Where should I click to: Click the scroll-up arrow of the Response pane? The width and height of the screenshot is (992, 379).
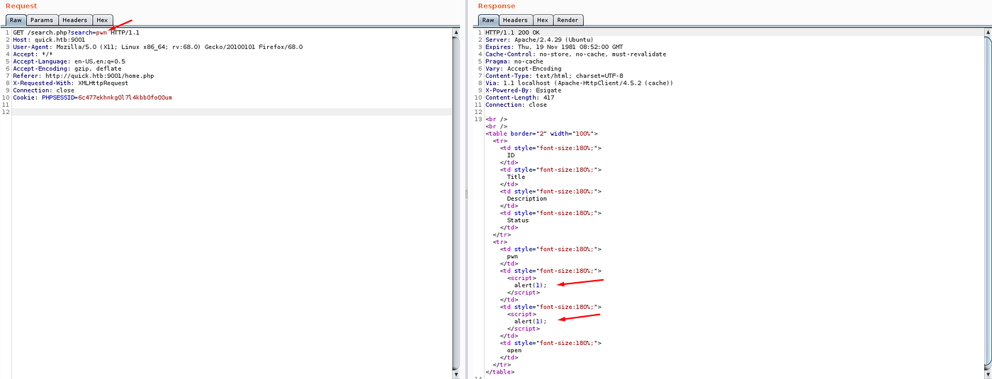click(986, 33)
